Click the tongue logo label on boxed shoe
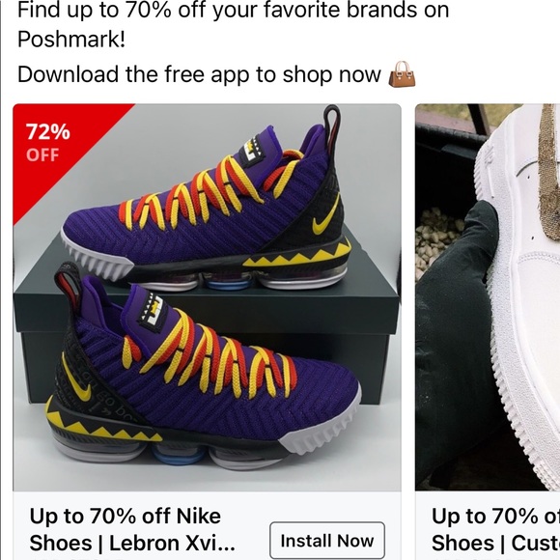The image size is (560, 560). 253,150
